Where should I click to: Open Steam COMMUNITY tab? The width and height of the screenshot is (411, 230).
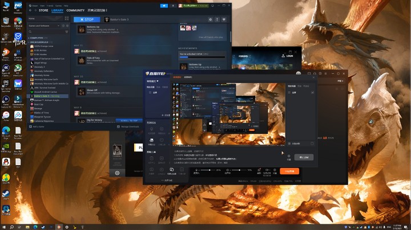click(x=75, y=10)
